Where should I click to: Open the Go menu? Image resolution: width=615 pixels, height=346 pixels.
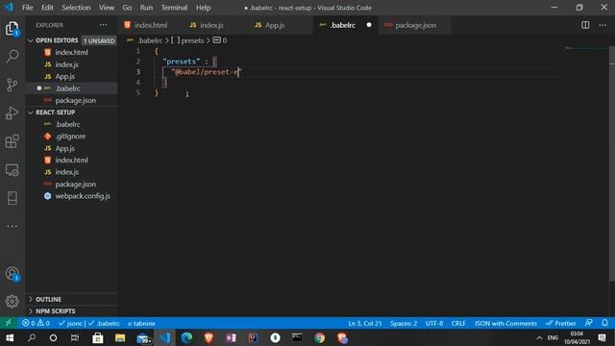coord(127,8)
